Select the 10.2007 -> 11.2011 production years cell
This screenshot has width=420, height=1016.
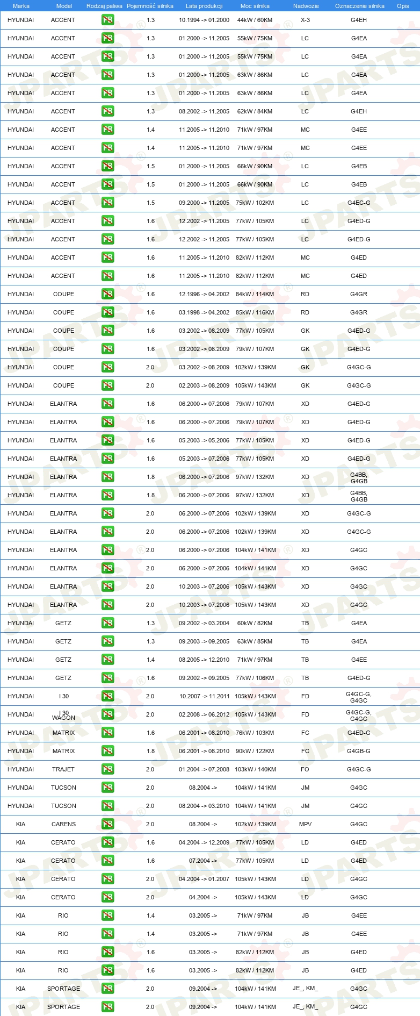(204, 696)
